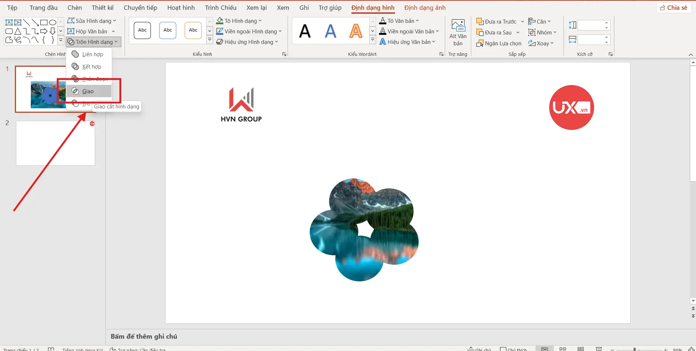Click the Liên hợp (Union) merge option
The height and width of the screenshot is (351, 696).
(89, 54)
